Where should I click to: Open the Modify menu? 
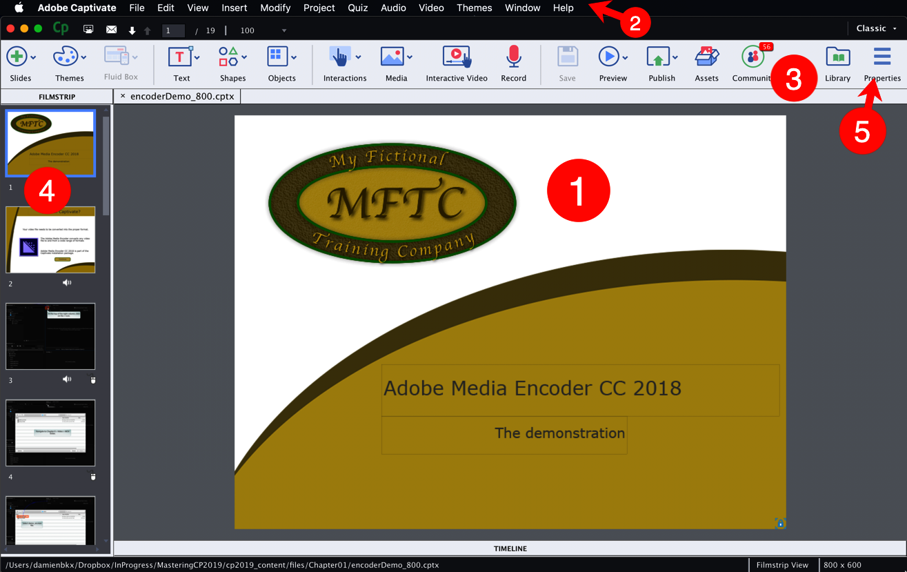pos(275,8)
